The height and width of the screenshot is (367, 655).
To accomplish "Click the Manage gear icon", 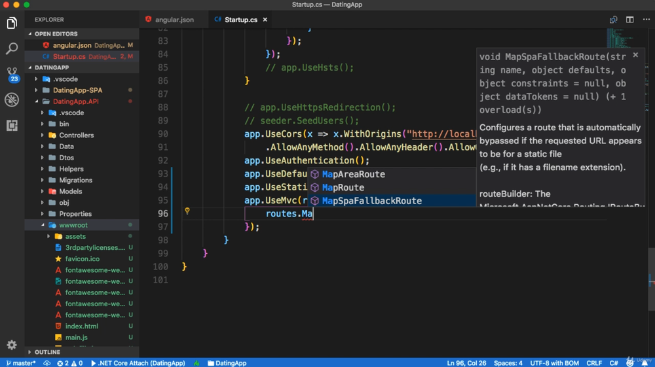I will tap(12, 345).
